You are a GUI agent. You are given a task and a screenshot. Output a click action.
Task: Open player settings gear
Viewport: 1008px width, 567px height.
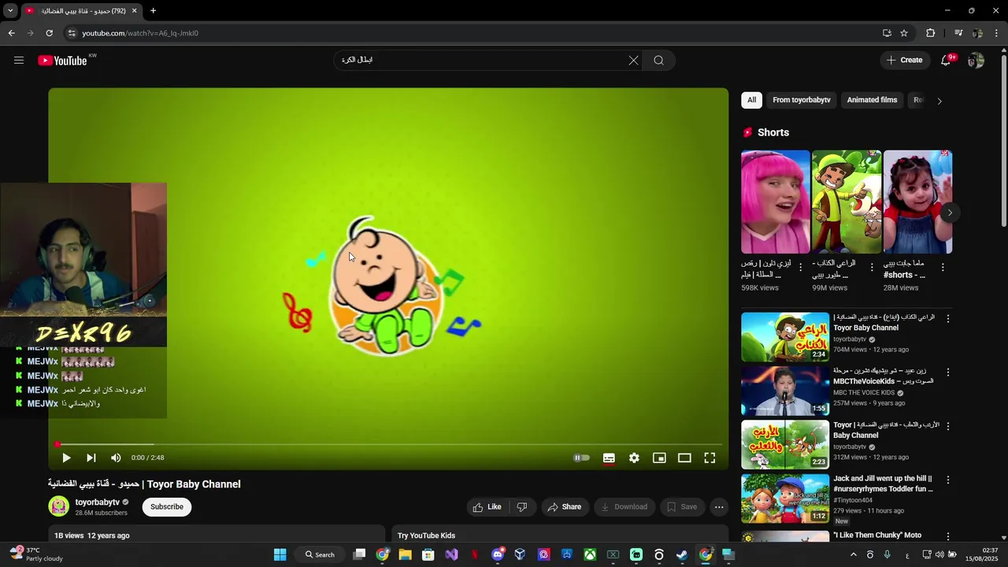click(x=634, y=458)
